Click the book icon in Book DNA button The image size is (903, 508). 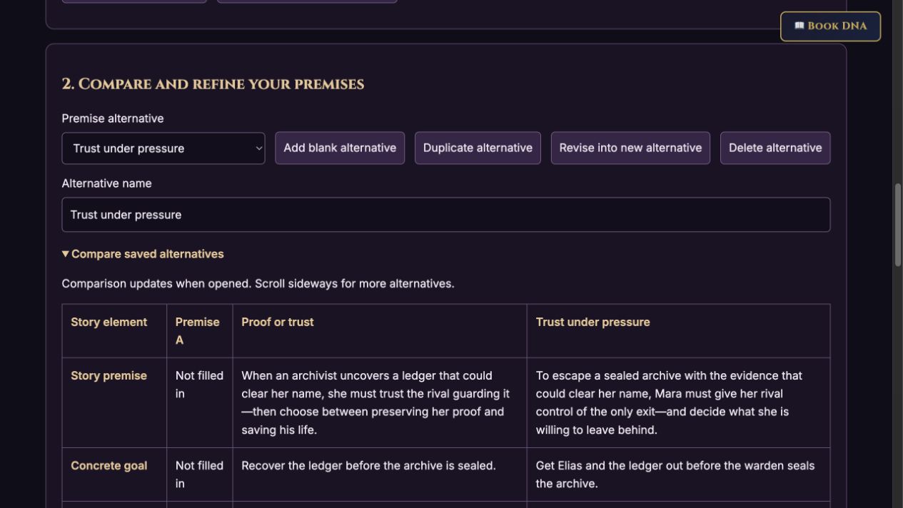tap(799, 26)
